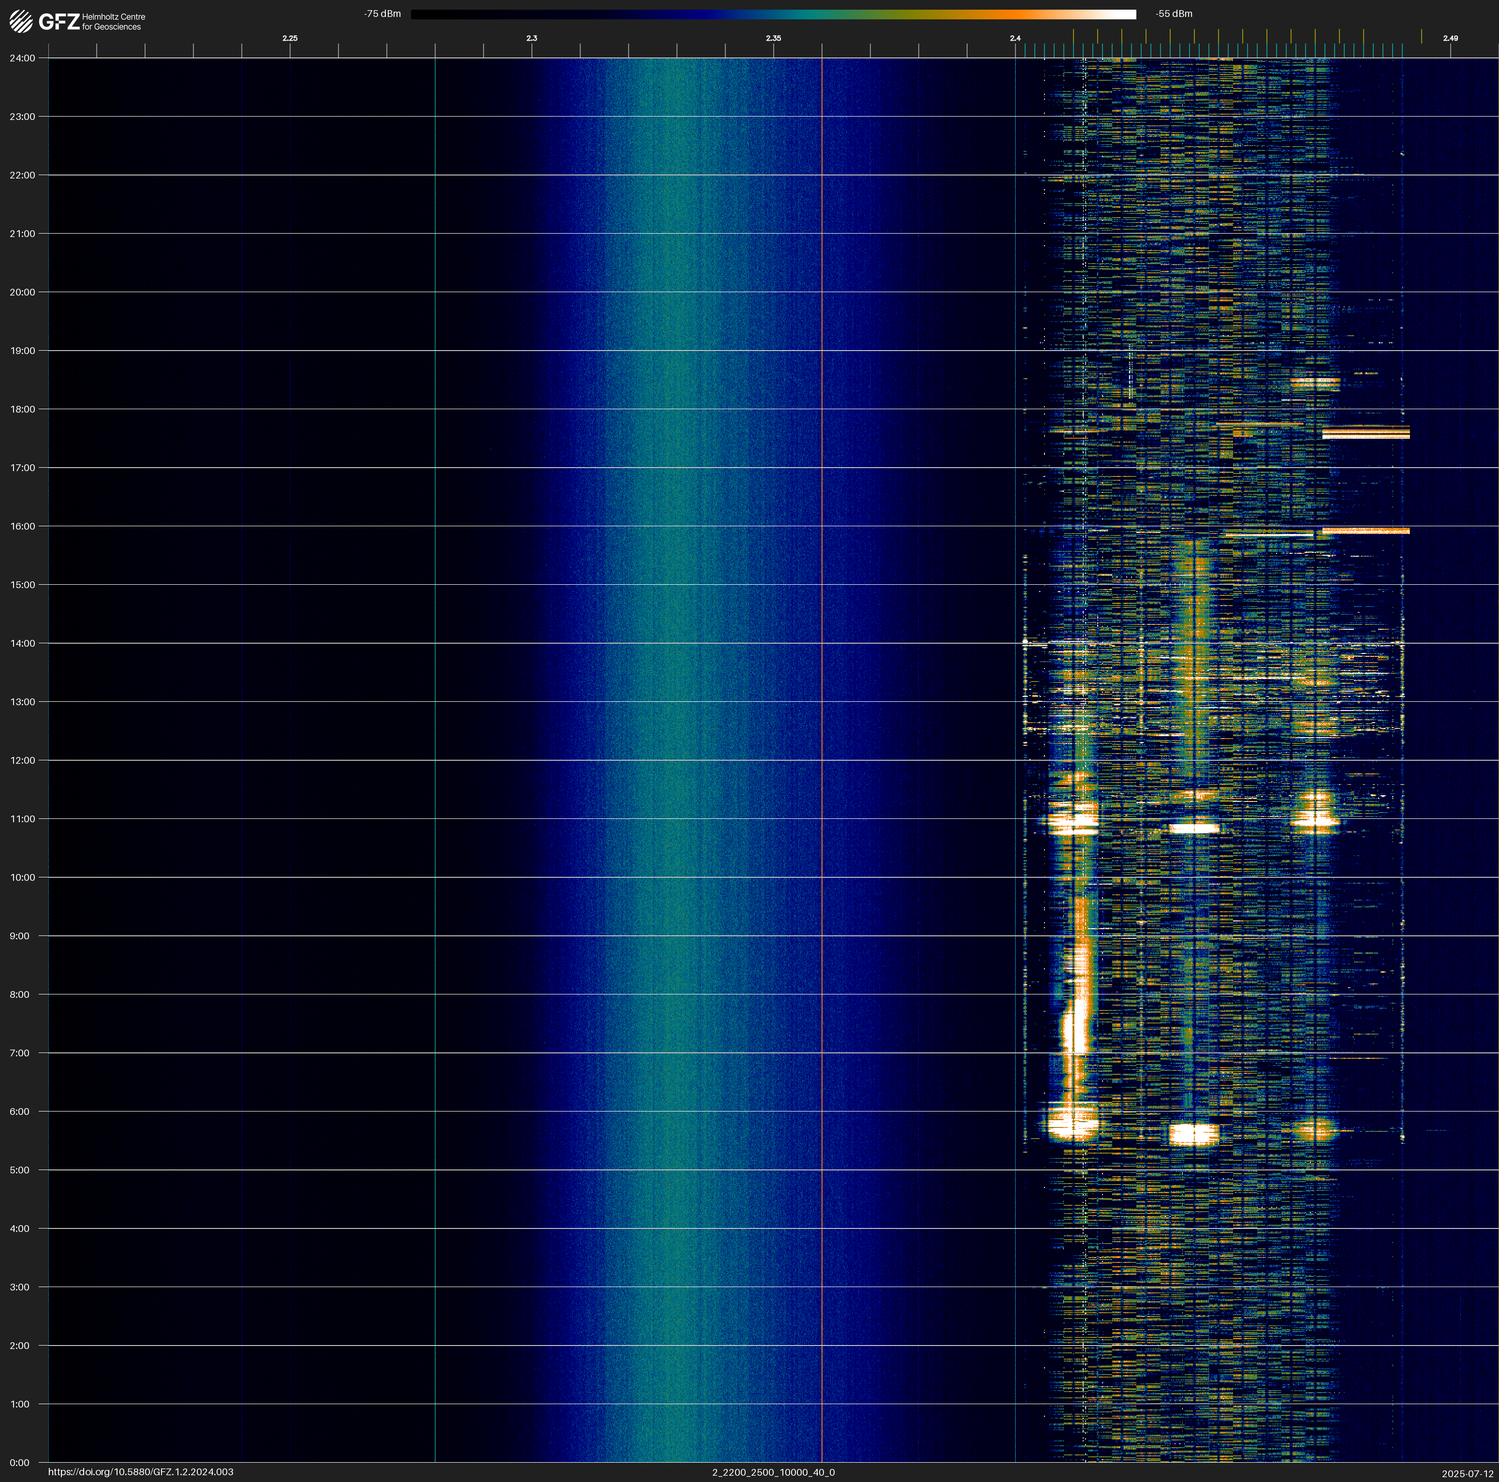Click the 2025-07-12 date label
This screenshot has height=1482, width=1499.
1467,1473
